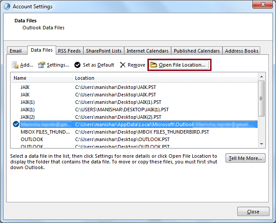Select the second JAIK row by its name

coord(25,95)
